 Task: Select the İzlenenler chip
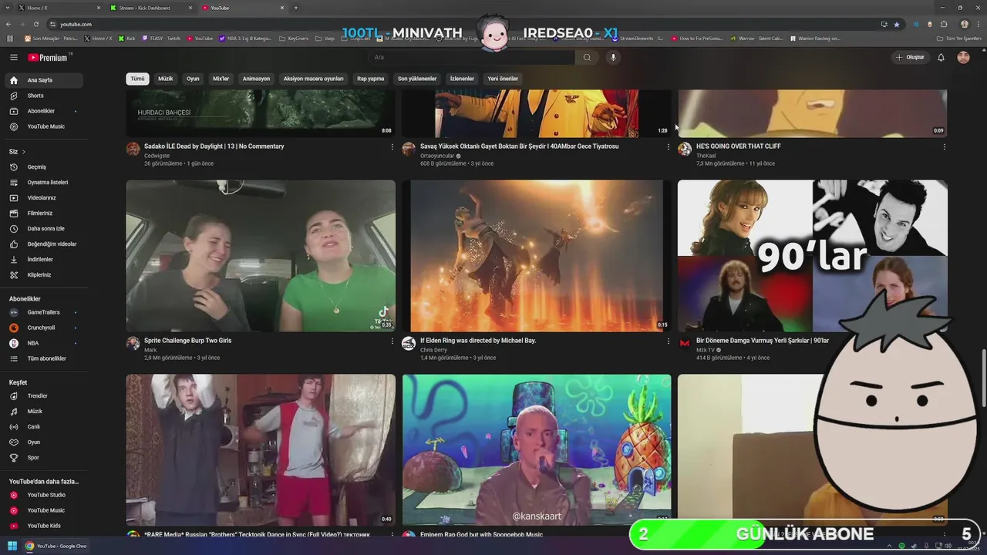(x=462, y=79)
